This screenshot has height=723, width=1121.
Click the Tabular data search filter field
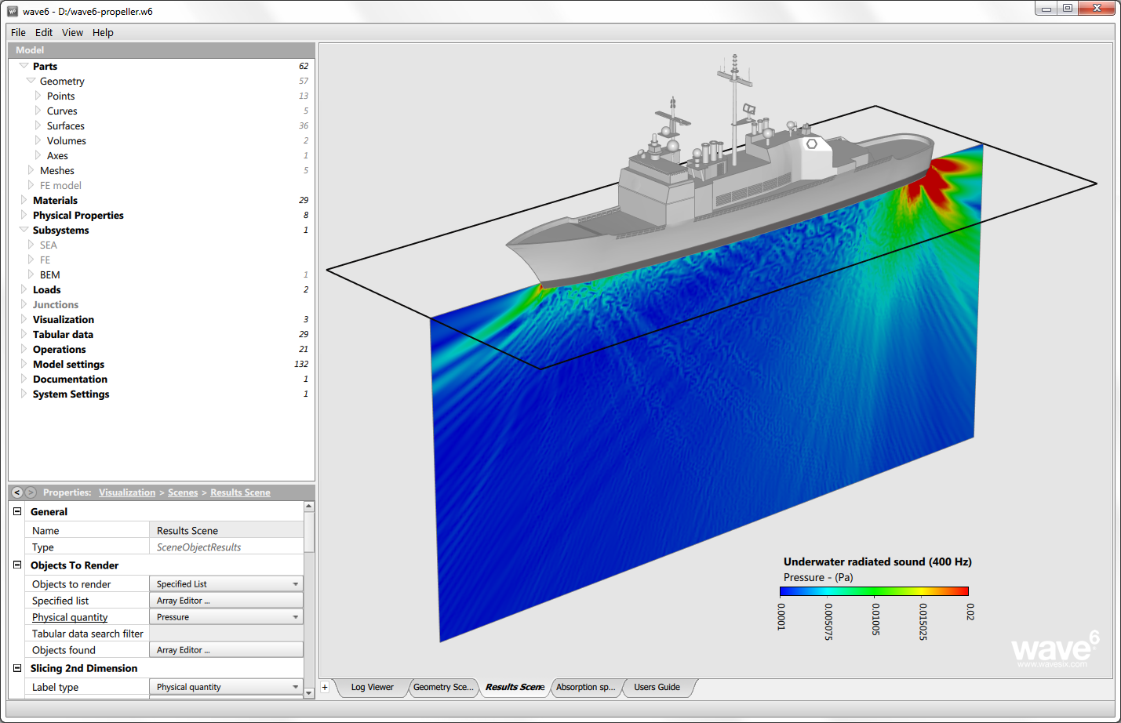[226, 634]
